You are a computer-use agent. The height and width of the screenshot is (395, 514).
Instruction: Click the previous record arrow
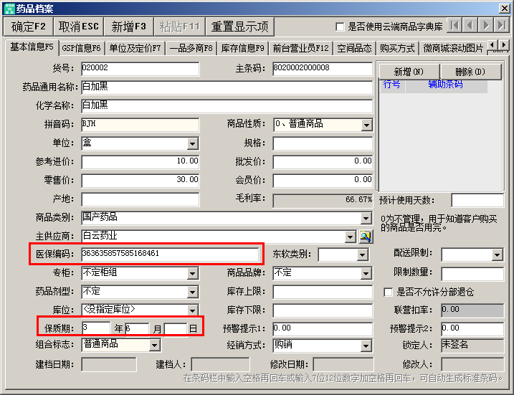click(x=470, y=26)
